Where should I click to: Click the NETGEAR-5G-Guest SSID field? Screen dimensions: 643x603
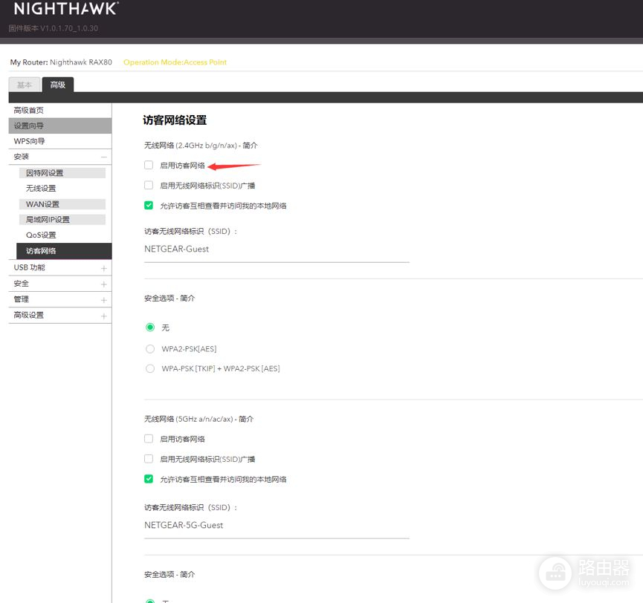[276, 526]
